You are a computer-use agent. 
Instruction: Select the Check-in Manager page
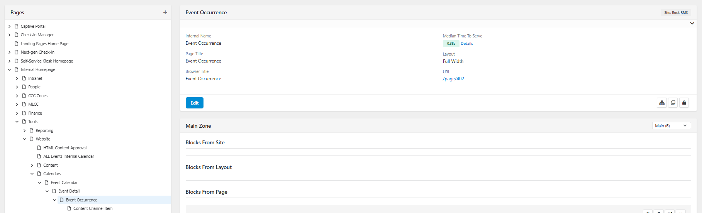click(x=37, y=35)
